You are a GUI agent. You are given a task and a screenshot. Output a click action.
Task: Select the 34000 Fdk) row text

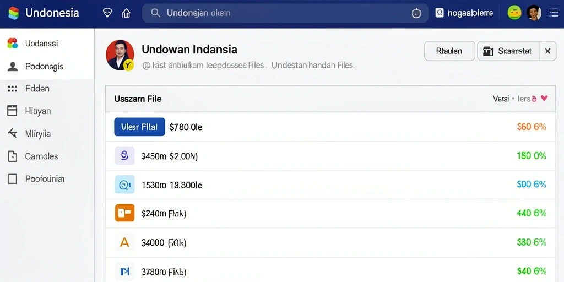coord(164,243)
